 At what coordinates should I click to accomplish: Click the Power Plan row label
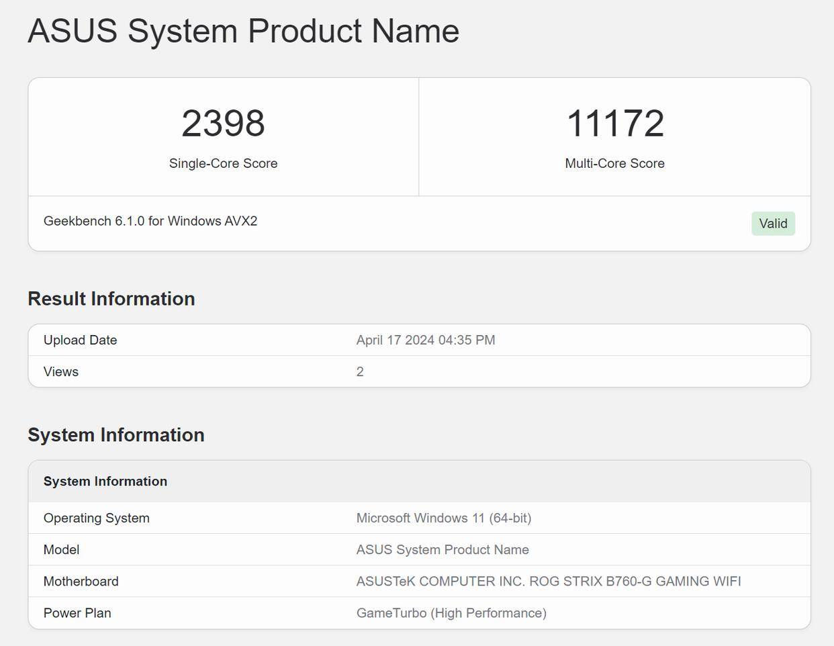[x=77, y=612]
